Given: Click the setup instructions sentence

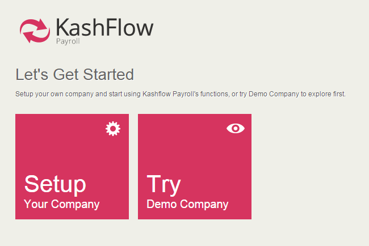Looking at the screenshot, I should point(180,94).
